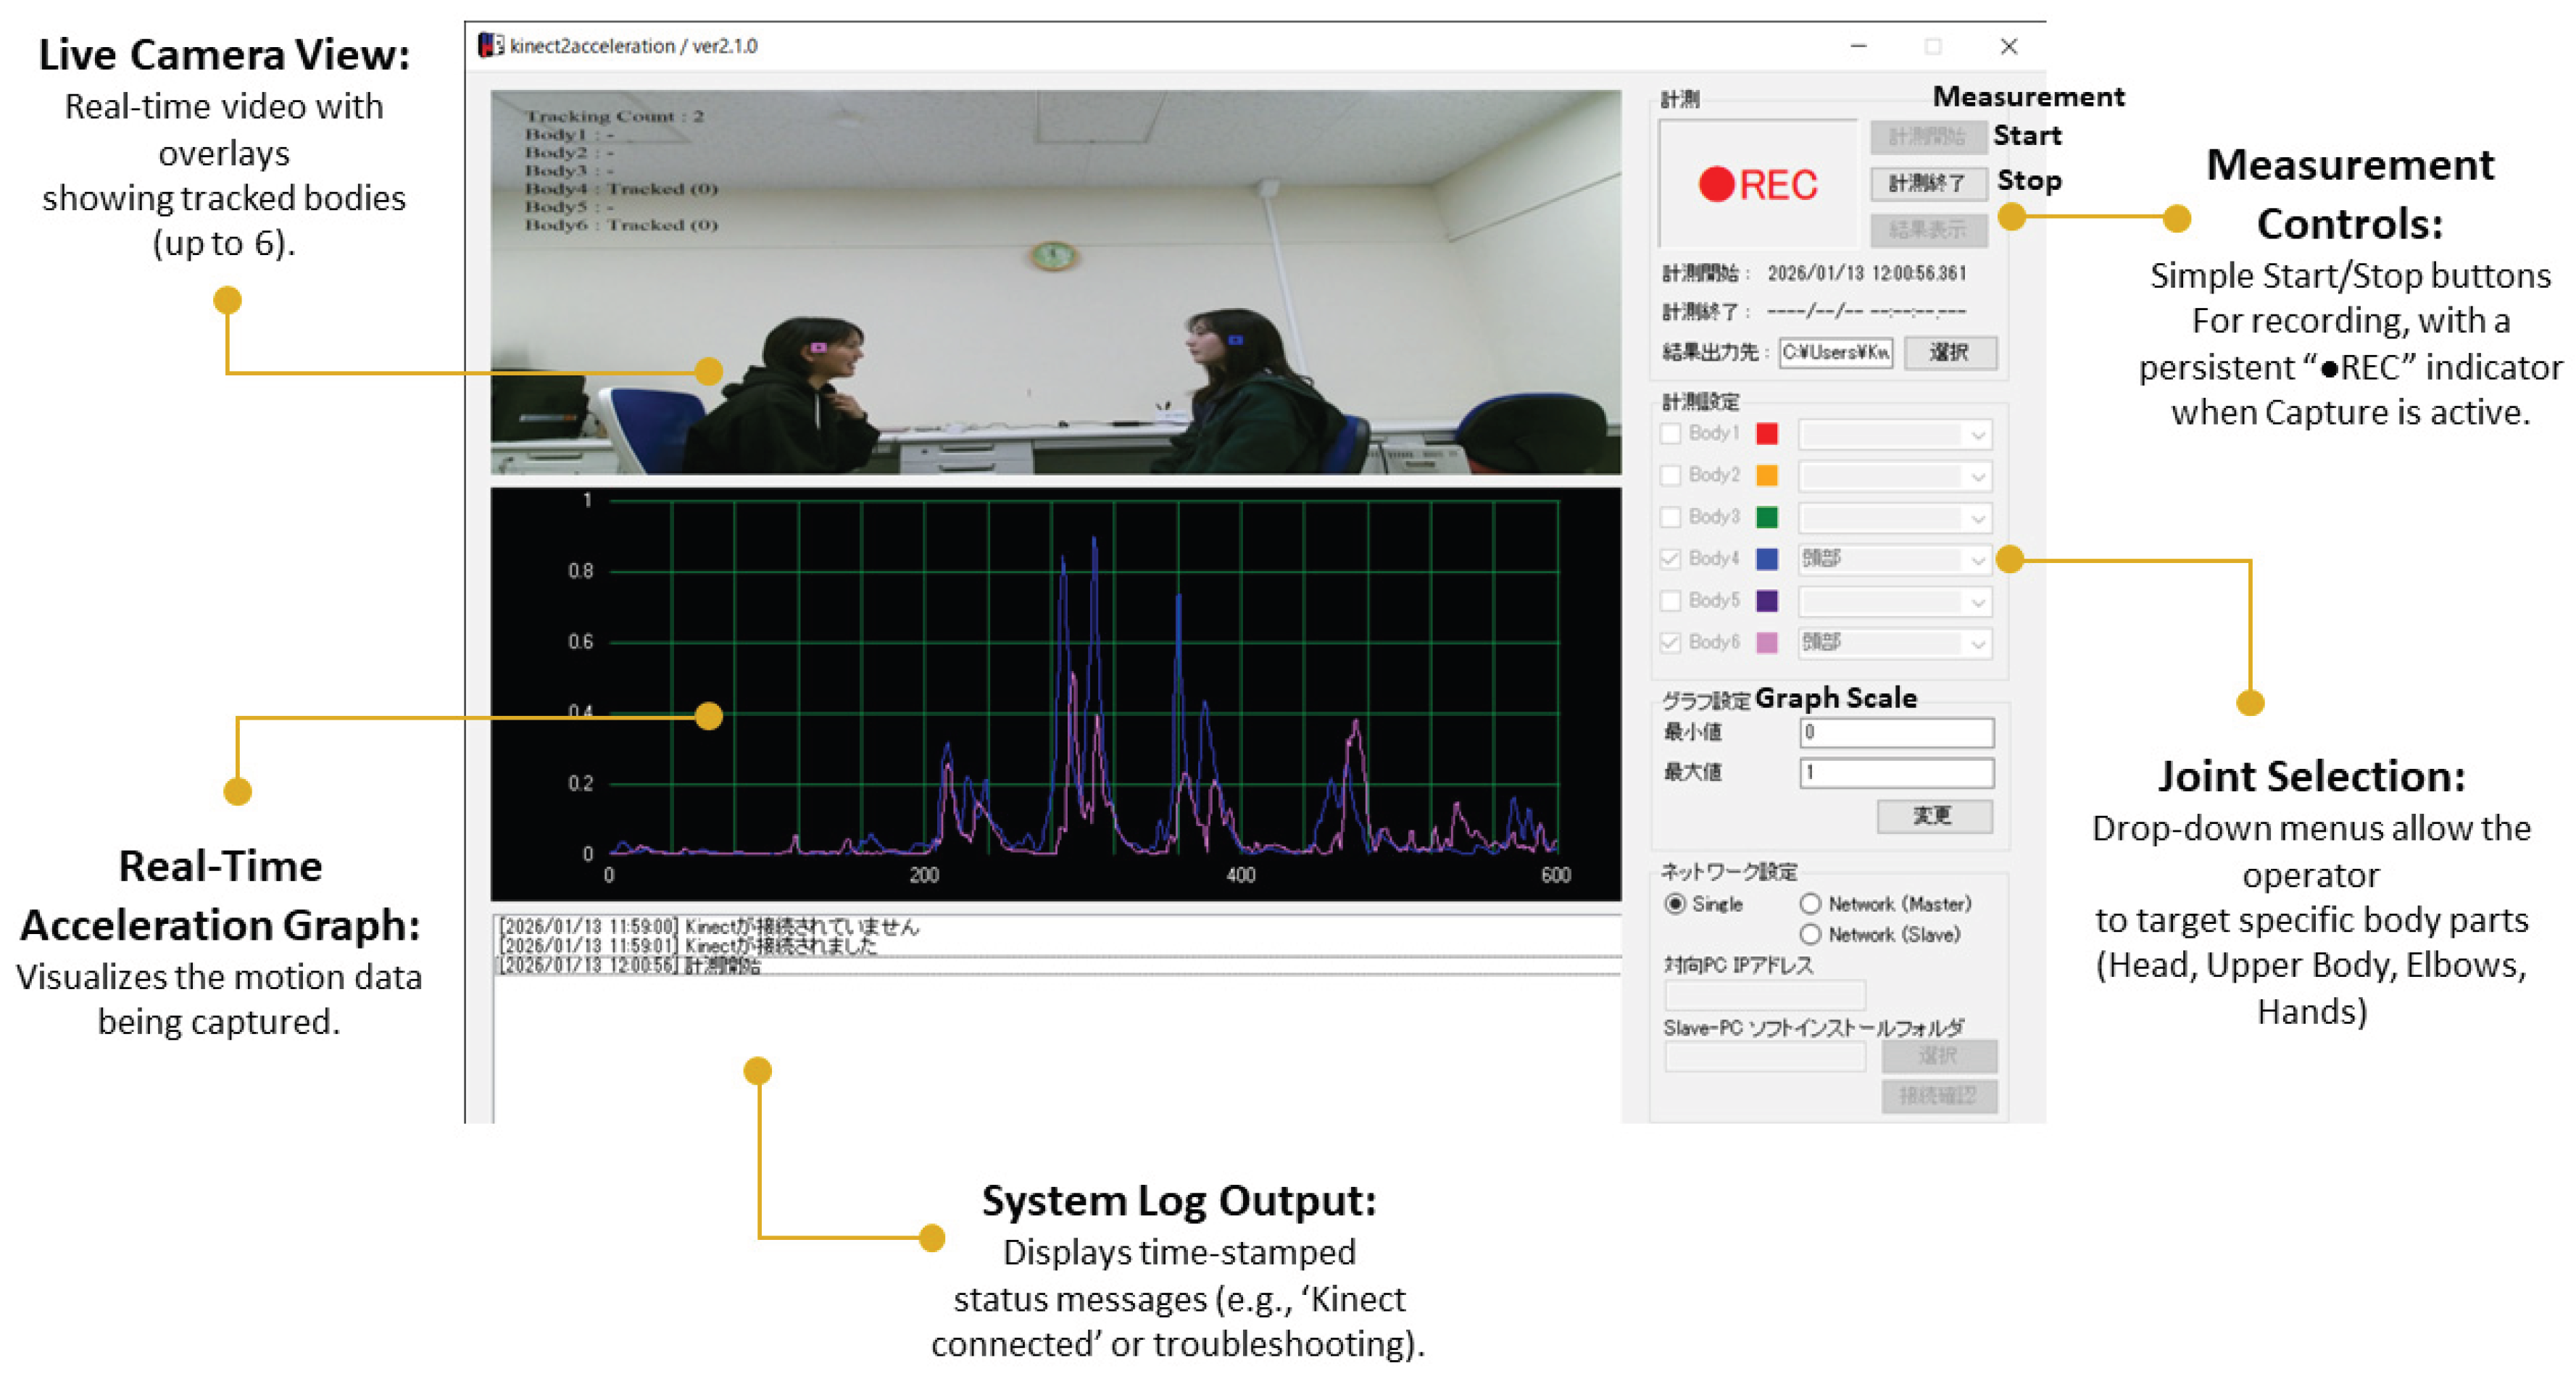Click the orange Body2 color swatch

click(1767, 476)
